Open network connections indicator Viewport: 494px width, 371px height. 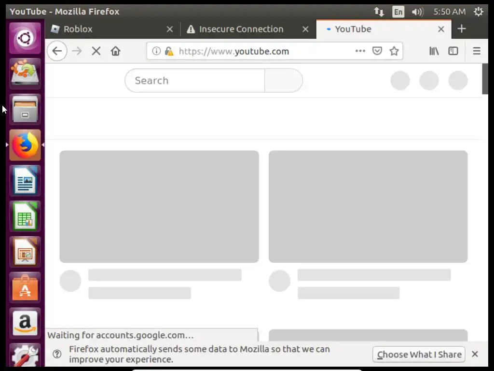coord(379,12)
